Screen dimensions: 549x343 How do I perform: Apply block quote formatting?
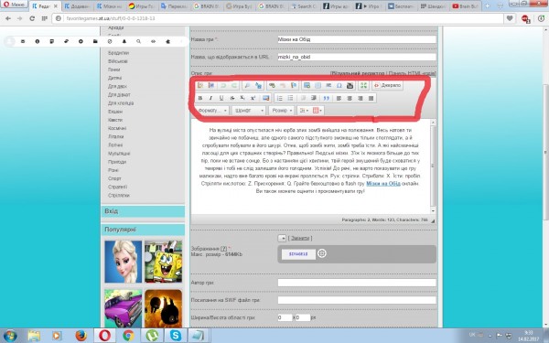coord(327,98)
